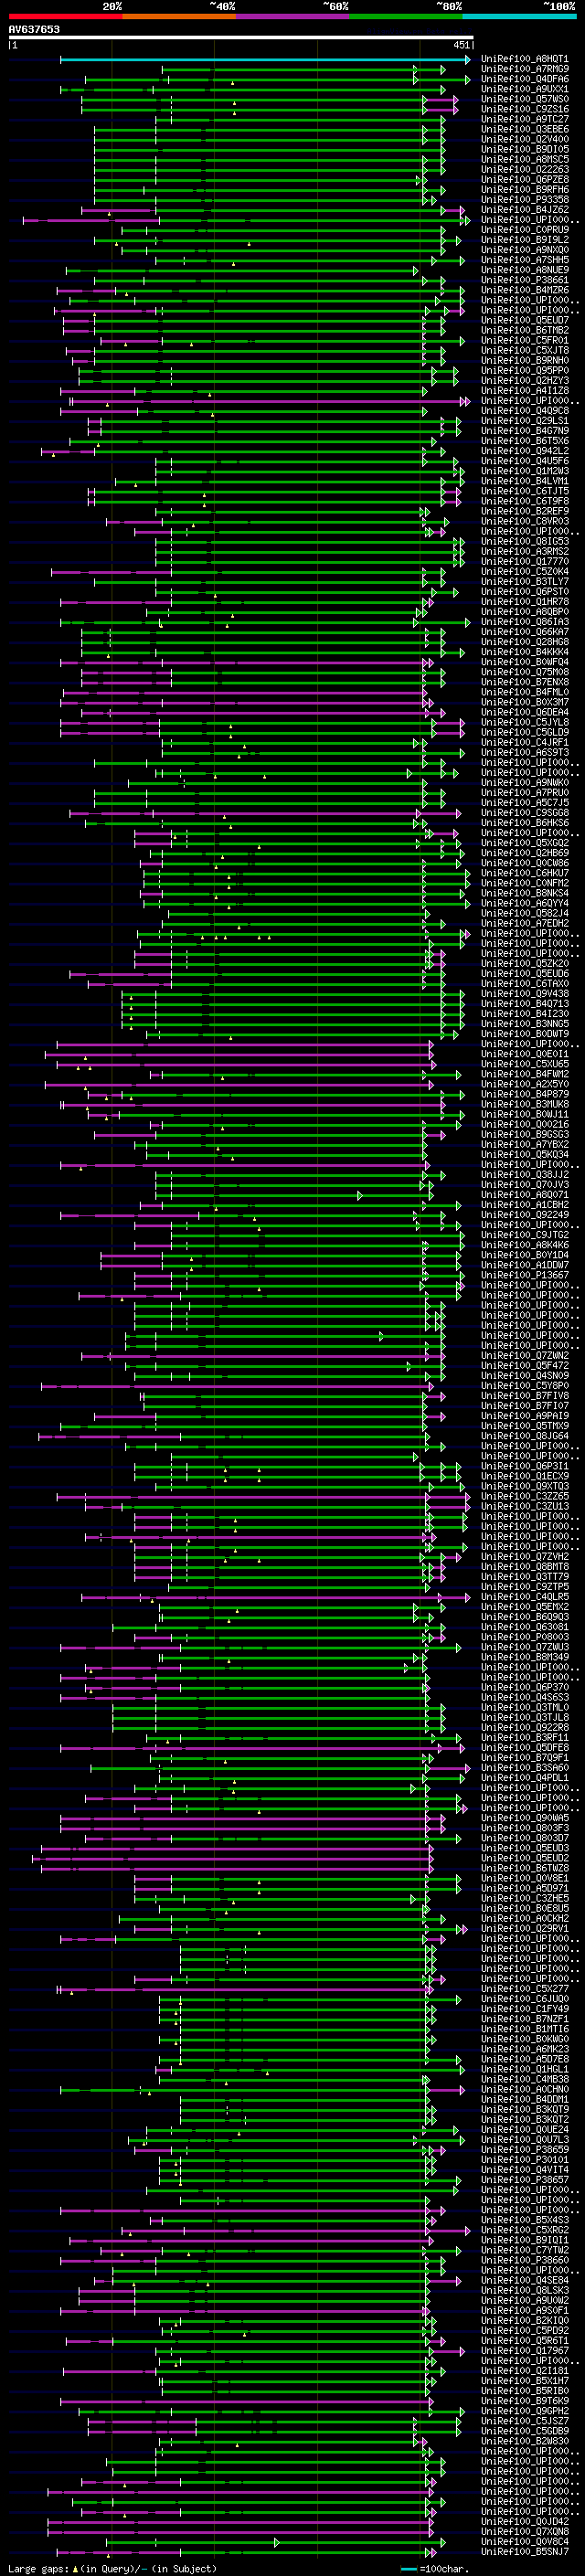
Task: Open subject UniRef100_Q942L2
Action: click(525, 451)
